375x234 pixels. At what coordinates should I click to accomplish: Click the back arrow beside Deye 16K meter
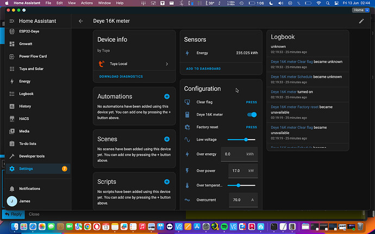[x=81, y=21]
